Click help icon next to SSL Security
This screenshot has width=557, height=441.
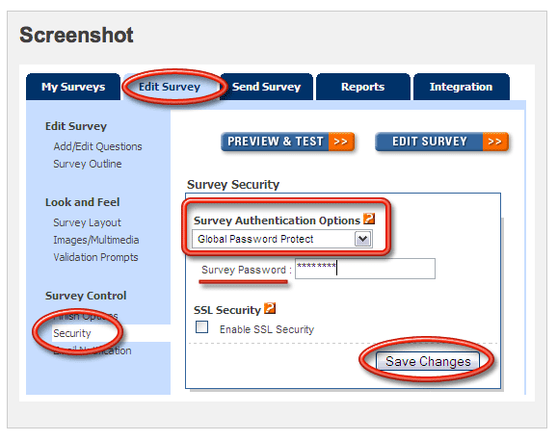270,308
